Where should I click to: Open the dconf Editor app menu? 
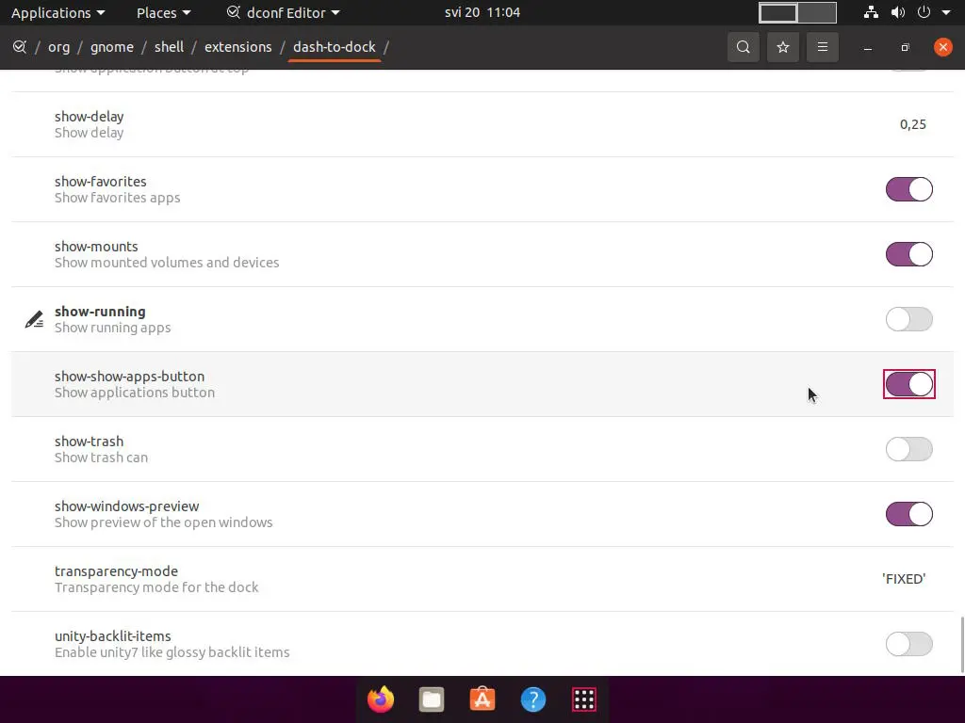coord(283,12)
